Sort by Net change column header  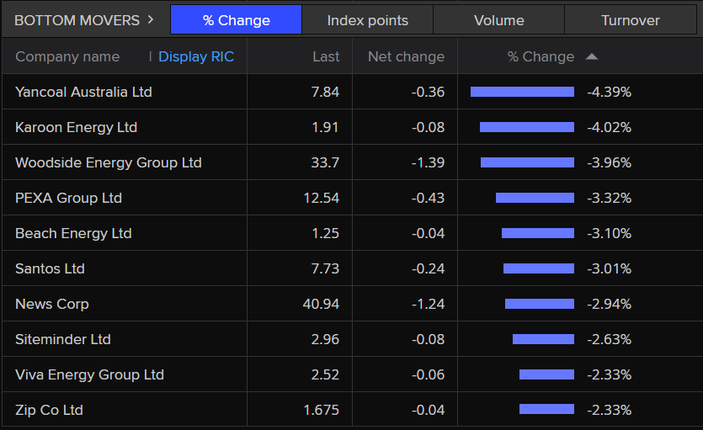coord(406,57)
